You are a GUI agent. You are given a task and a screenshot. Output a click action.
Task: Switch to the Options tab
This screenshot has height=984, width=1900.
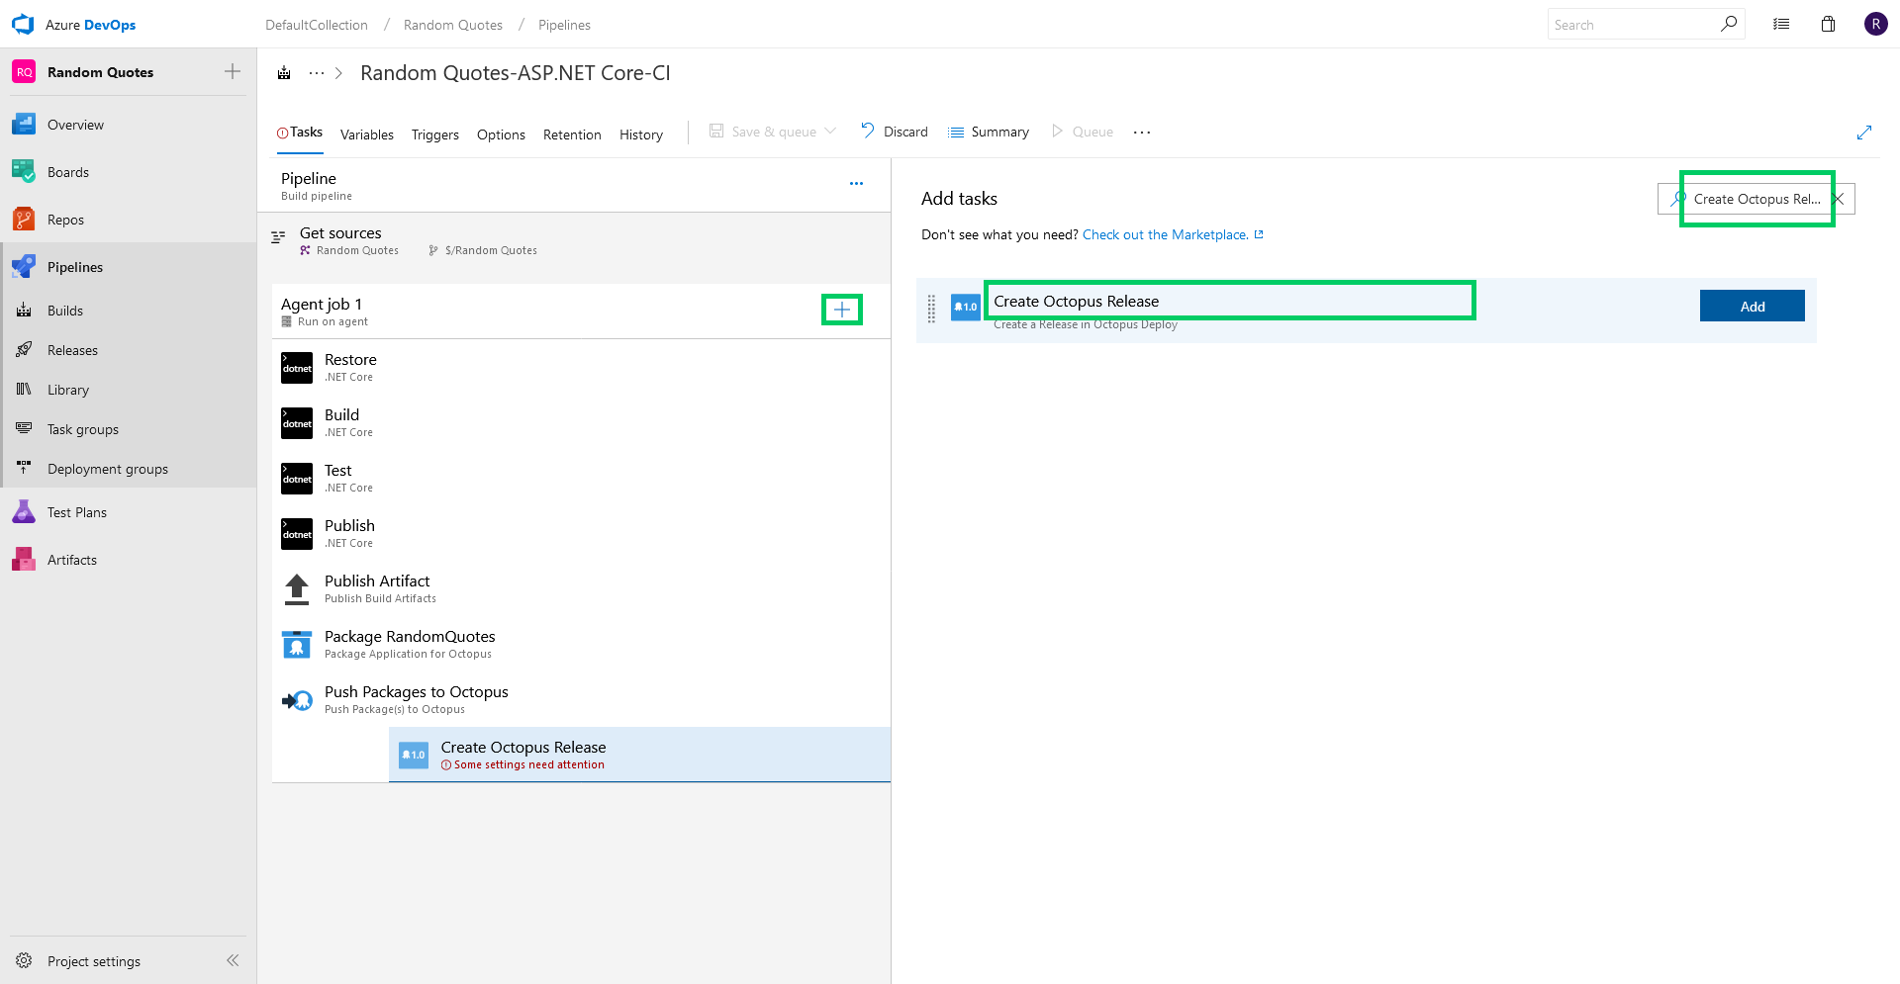click(x=501, y=134)
